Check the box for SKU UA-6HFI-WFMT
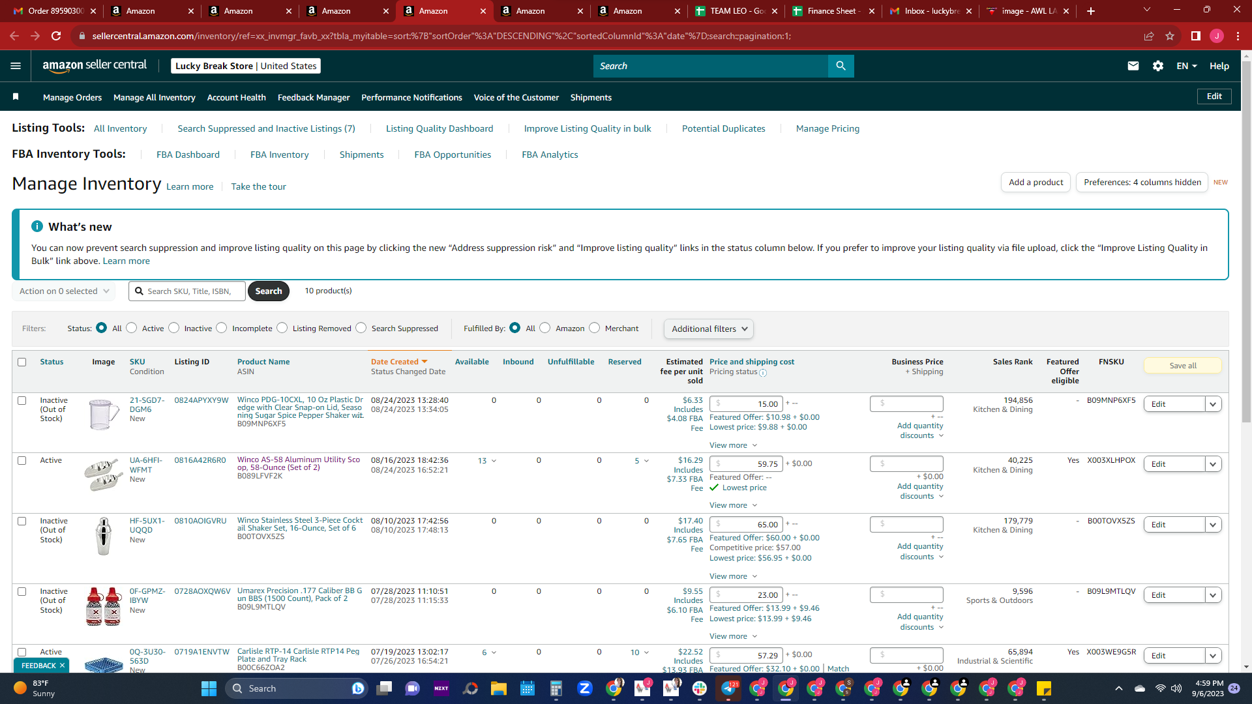Image resolution: width=1252 pixels, height=704 pixels. 22,460
